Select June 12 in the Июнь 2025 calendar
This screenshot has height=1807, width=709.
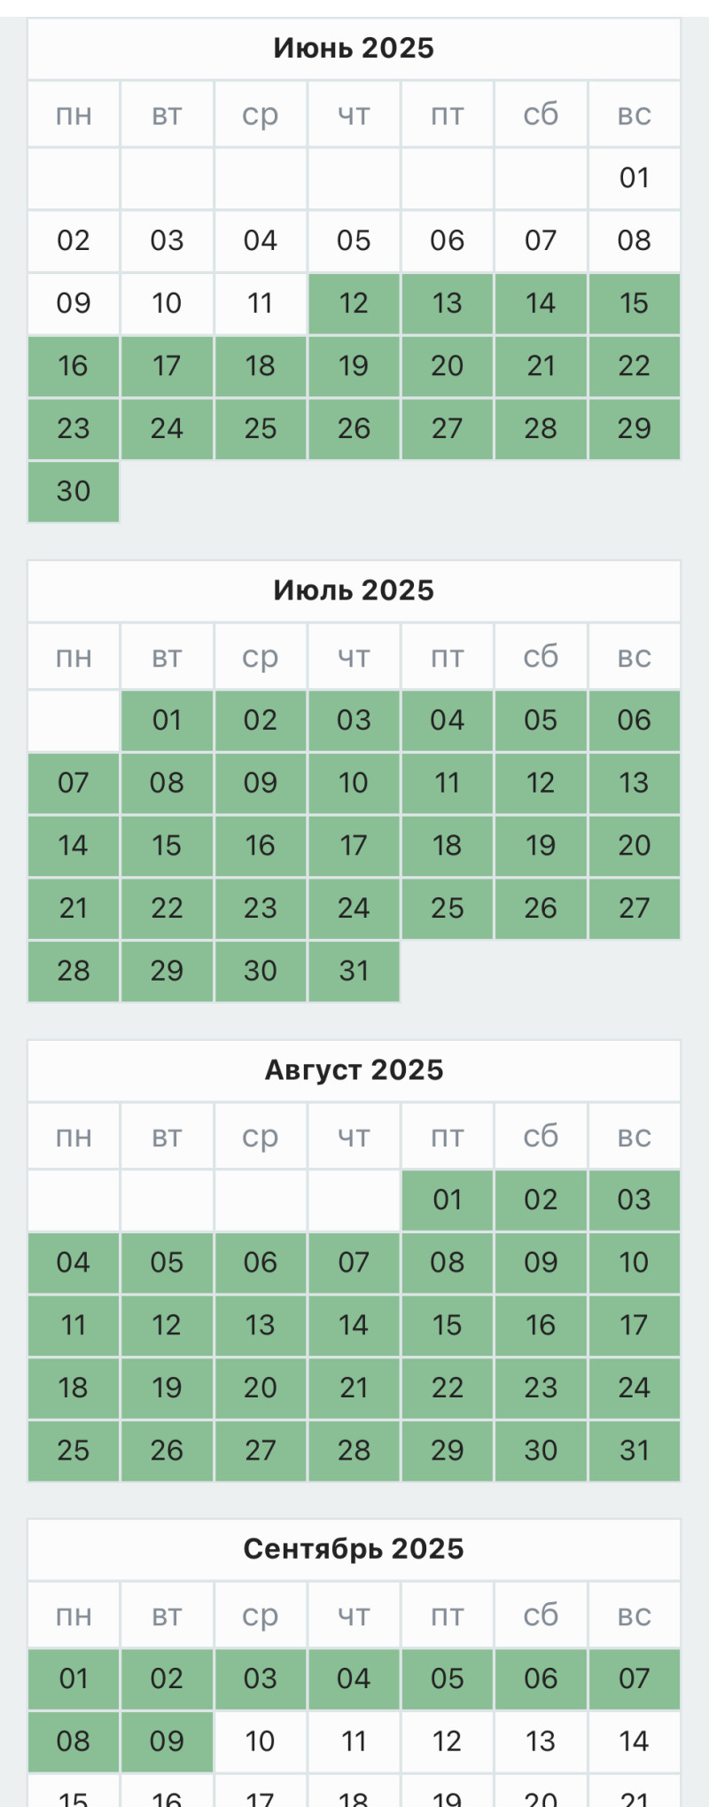(354, 303)
